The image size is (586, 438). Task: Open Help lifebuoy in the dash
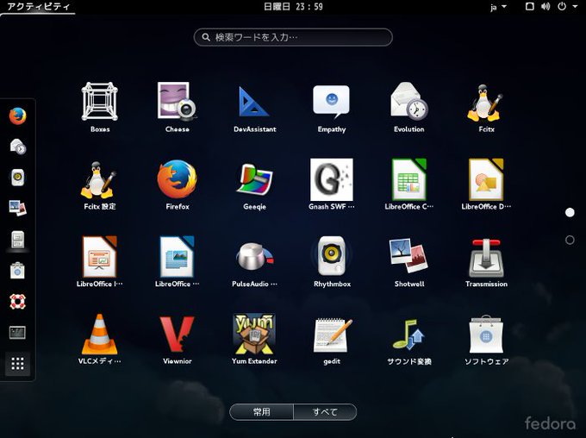pos(17,302)
